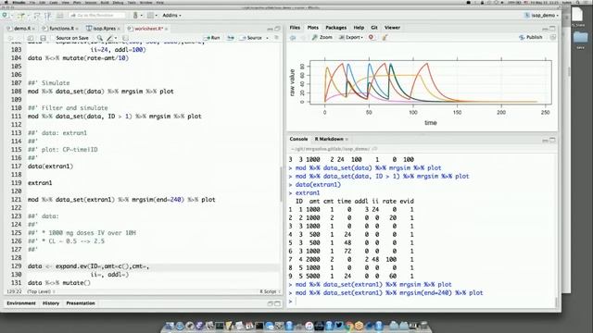Select the R Markdown tab
Screen dimensions: 593x333
[x=329, y=139]
